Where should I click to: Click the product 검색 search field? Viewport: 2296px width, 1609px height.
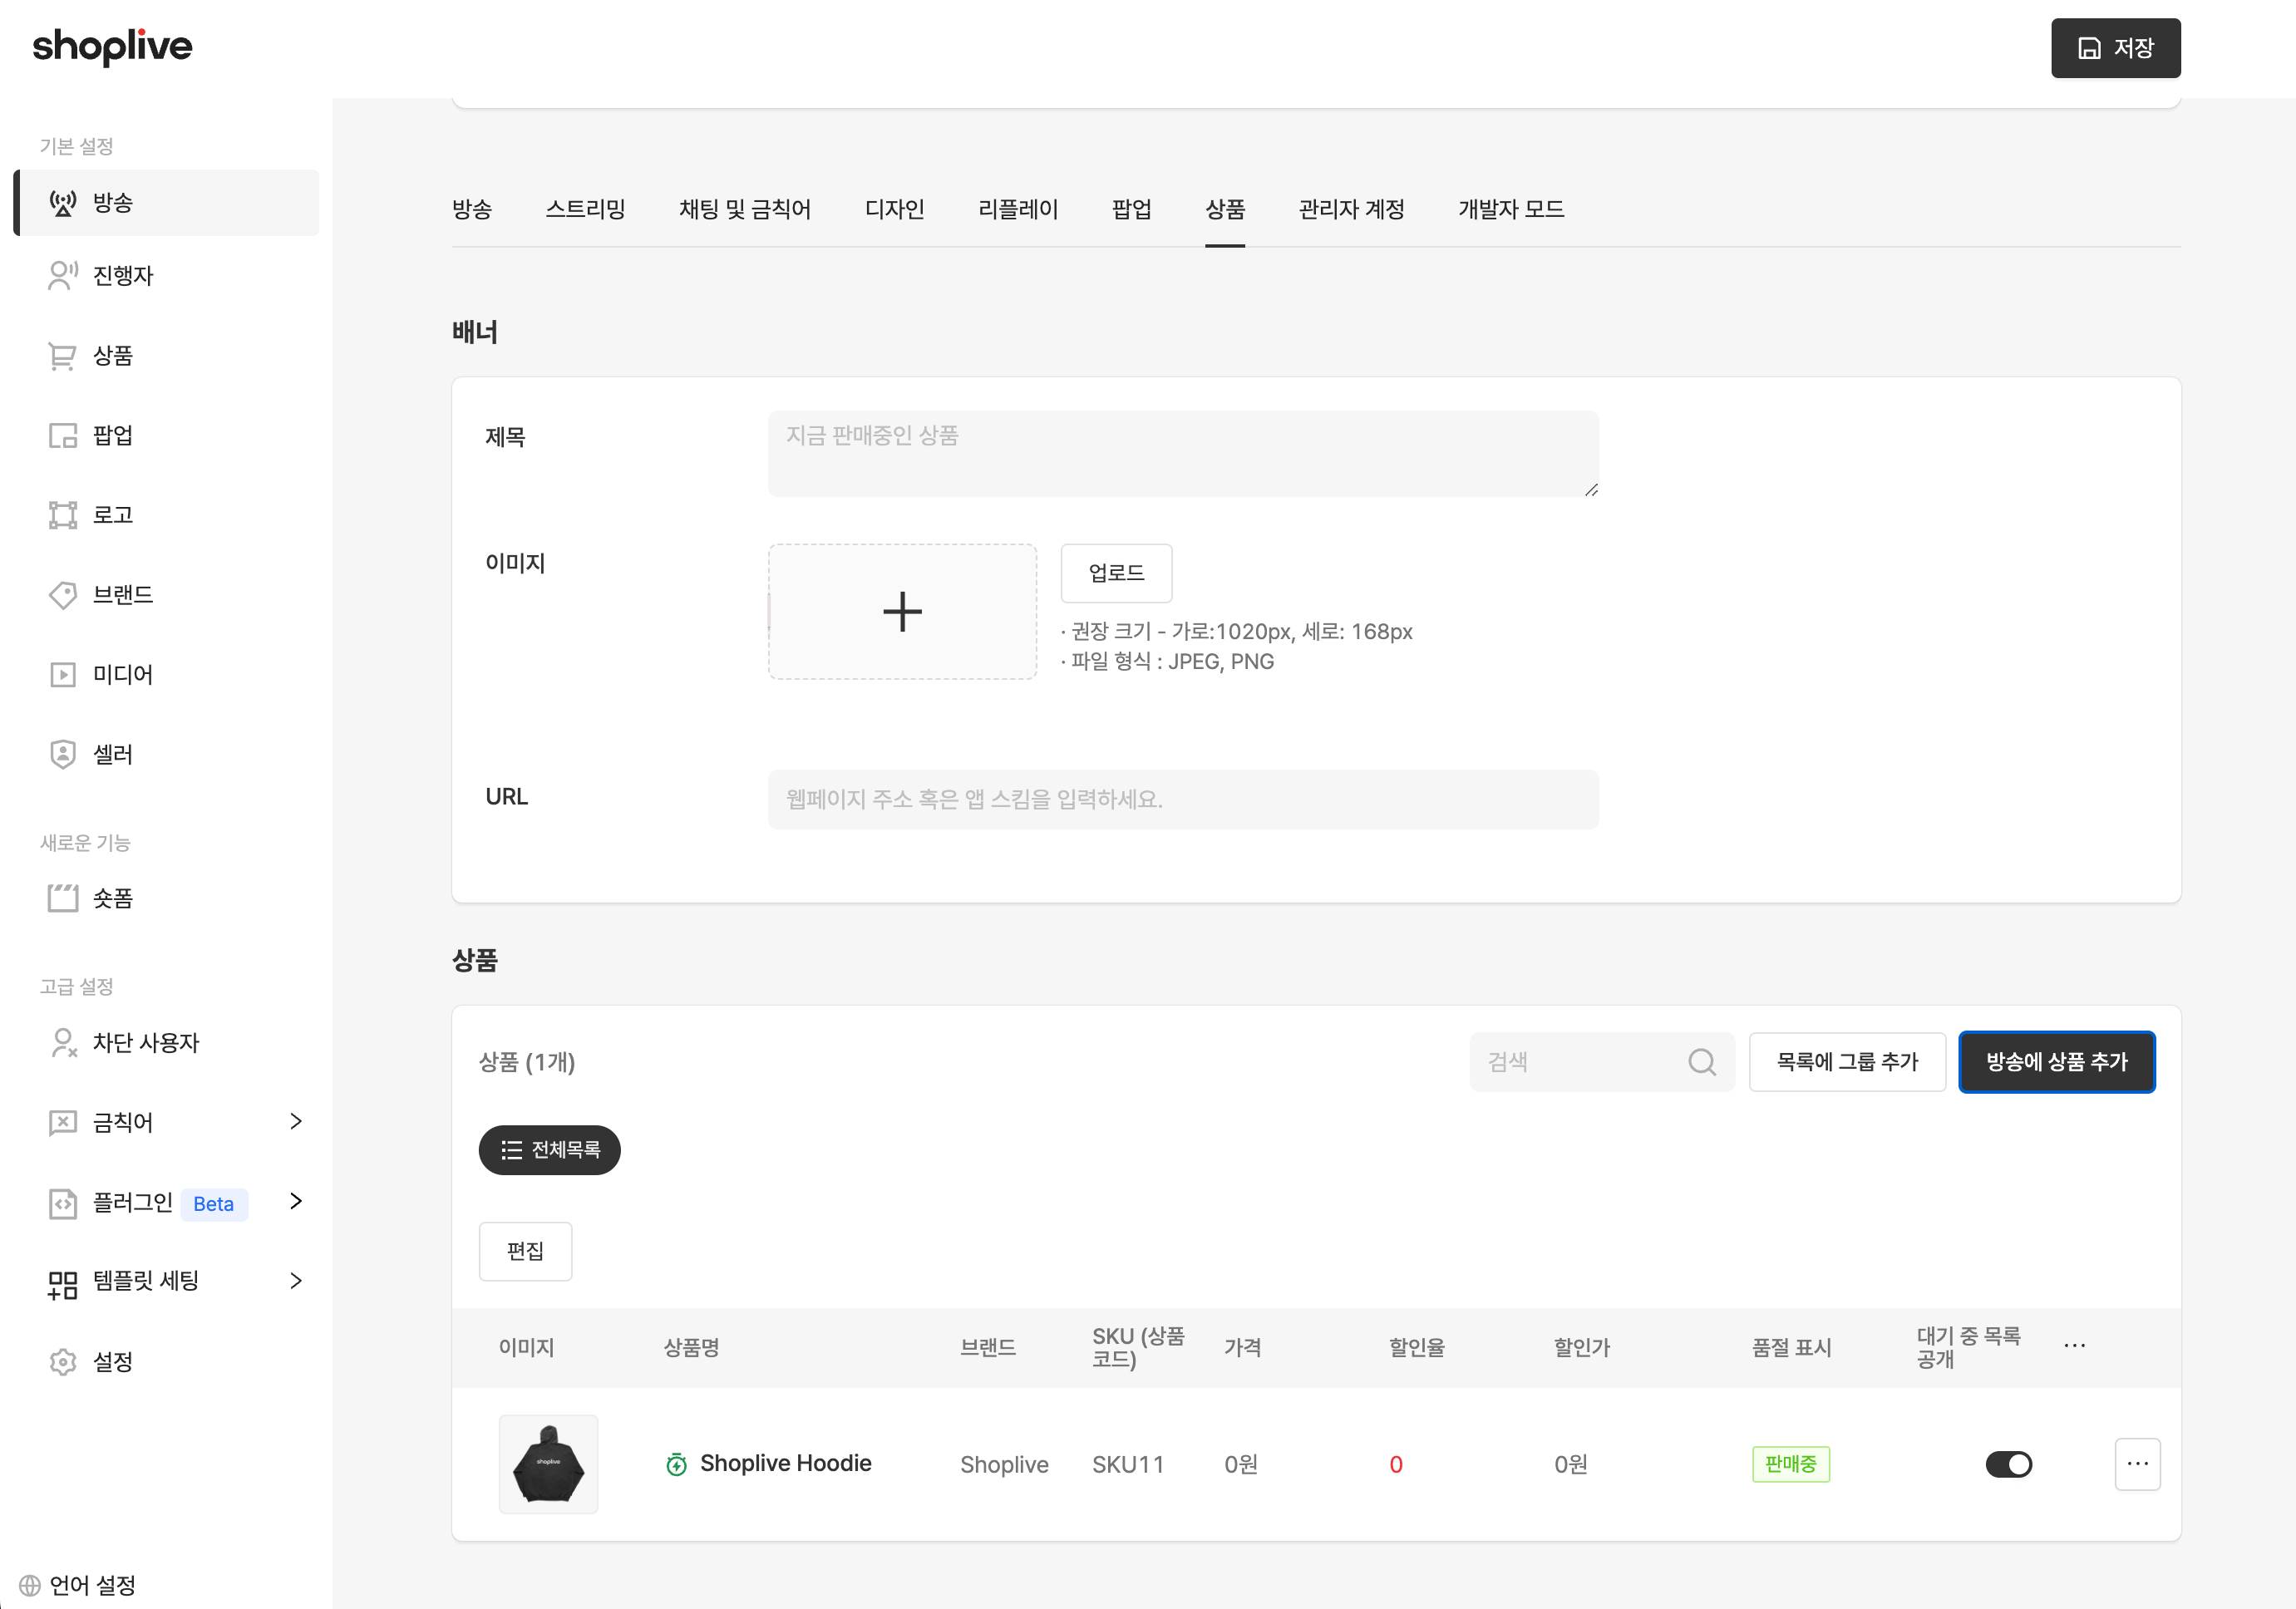click(x=1601, y=1062)
